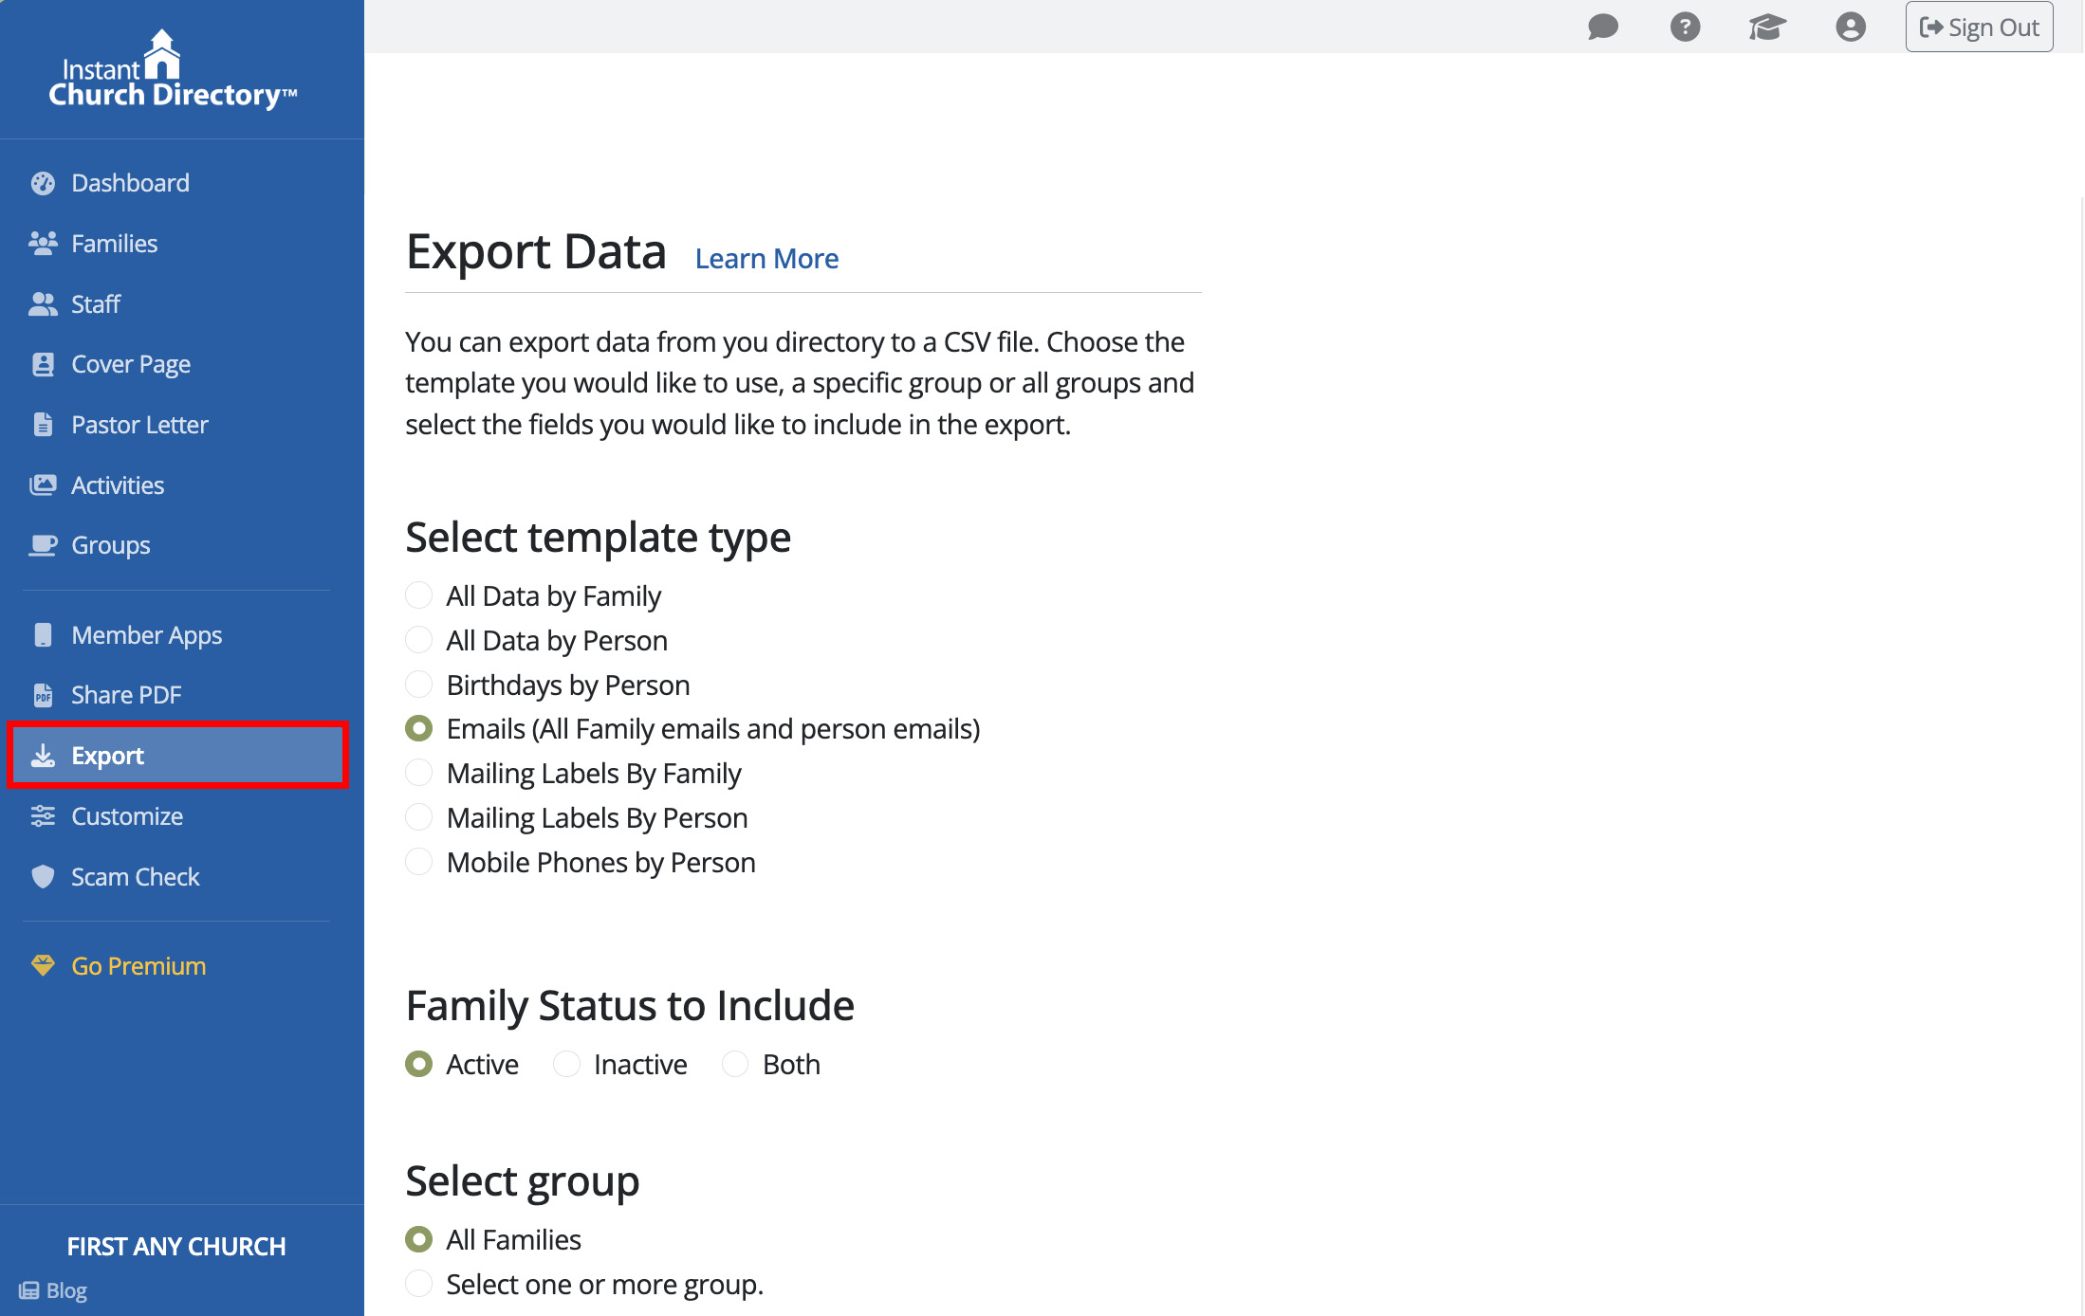Click the Go Premium diamond icon
This screenshot has height=1316, width=2085.
(43, 966)
